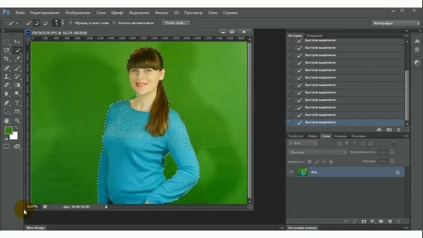Select the Lasso tool
423x238 pixels.
[x=7, y=50]
